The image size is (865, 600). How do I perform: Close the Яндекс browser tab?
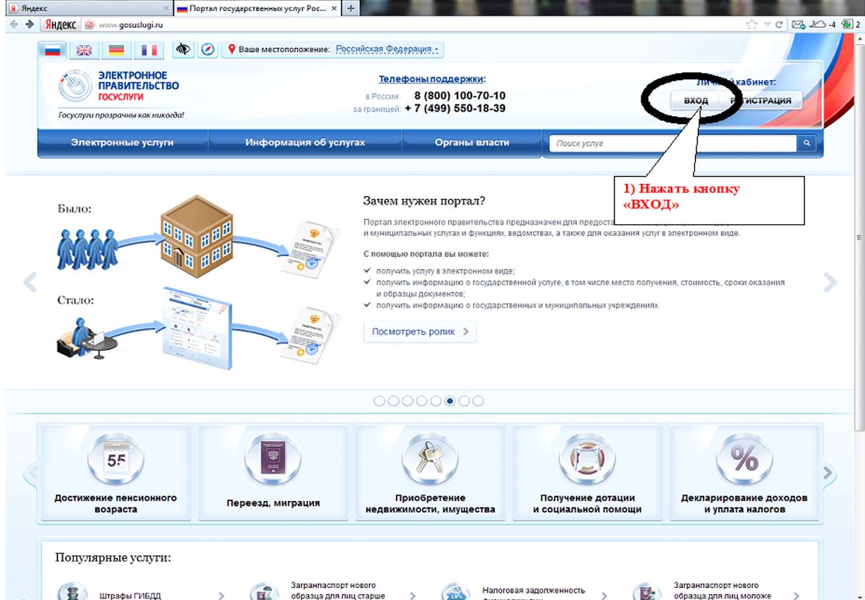point(165,9)
